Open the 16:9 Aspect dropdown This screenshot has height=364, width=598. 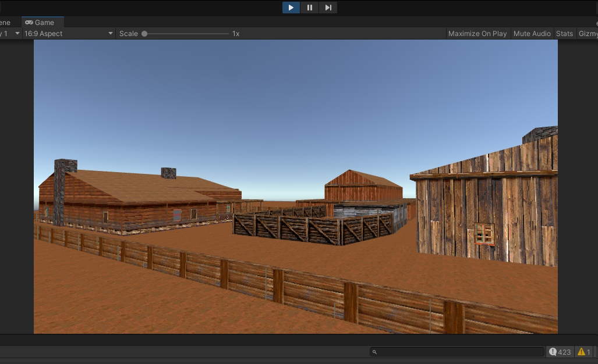pyautogui.click(x=69, y=34)
